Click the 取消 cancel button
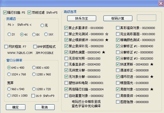The width and height of the screenshot is (164, 113). pos(45,107)
